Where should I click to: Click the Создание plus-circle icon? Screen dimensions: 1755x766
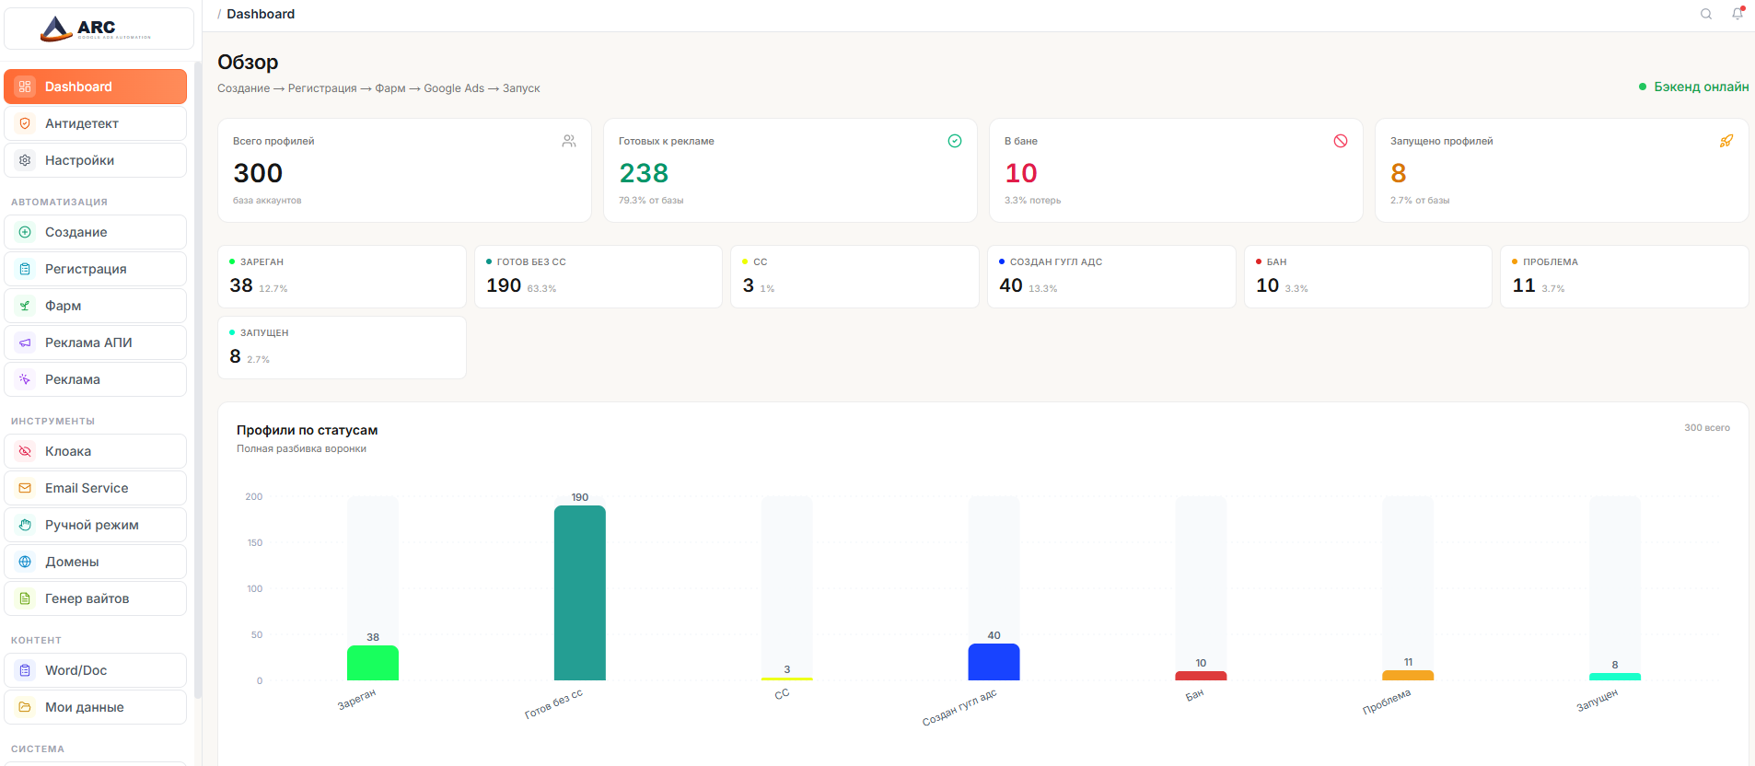click(25, 232)
